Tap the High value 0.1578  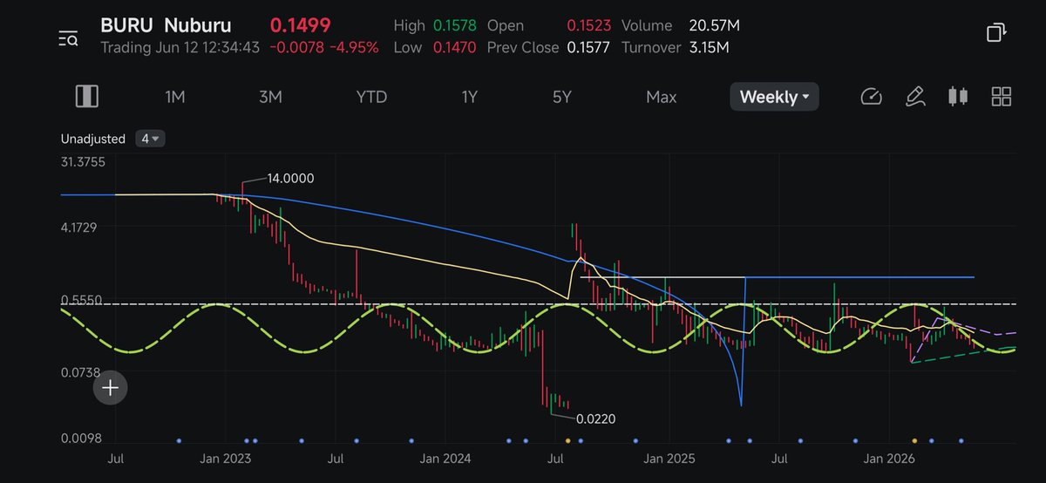pos(455,26)
